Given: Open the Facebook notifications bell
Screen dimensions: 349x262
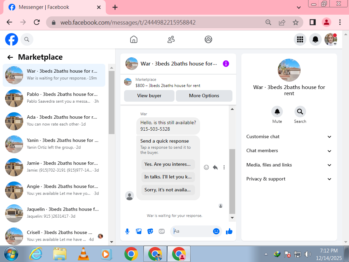Looking at the screenshot, I should click(315, 40).
